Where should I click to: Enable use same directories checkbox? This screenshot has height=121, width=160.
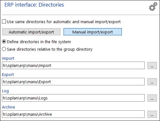4,22
